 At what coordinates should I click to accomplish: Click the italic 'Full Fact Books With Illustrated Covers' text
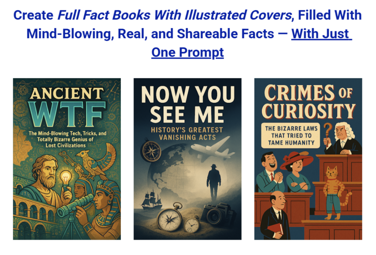[174, 15]
